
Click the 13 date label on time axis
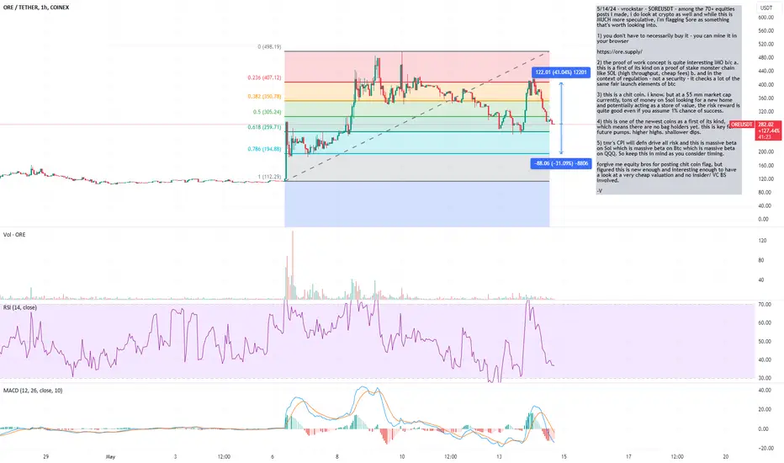coord(499,456)
